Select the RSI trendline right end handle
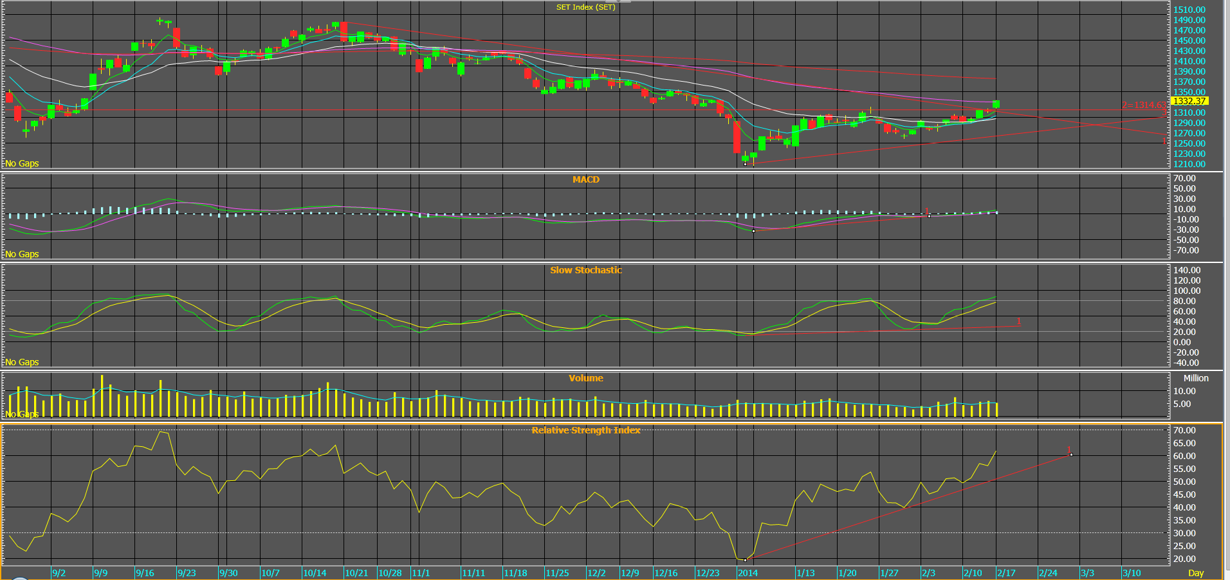Screen dimensions: 1230x580 (1071, 455)
